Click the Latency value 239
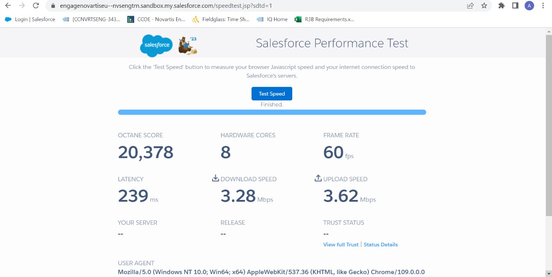 tap(133, 196)
